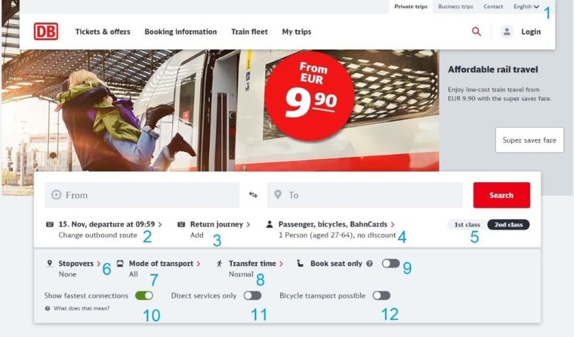Click the calendar icon beside departure date

pyautogui.click(x=50, y=224)
